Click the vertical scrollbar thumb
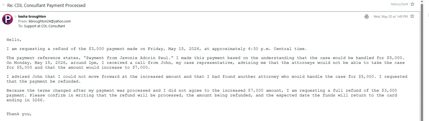Viewport: 429px width, 121px height. click(x=422, y=62)
